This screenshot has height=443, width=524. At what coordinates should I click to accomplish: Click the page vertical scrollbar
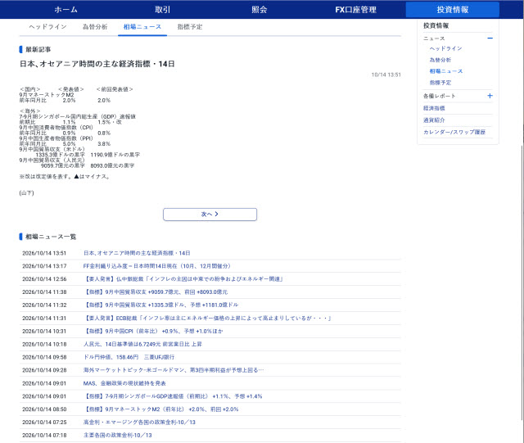point(522,281)
